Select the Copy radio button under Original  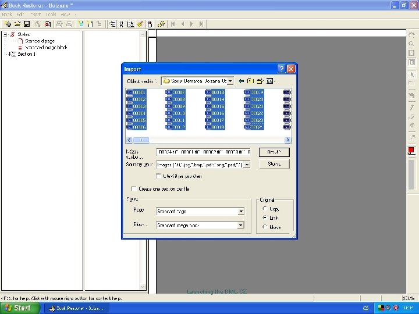coord(265,209)
